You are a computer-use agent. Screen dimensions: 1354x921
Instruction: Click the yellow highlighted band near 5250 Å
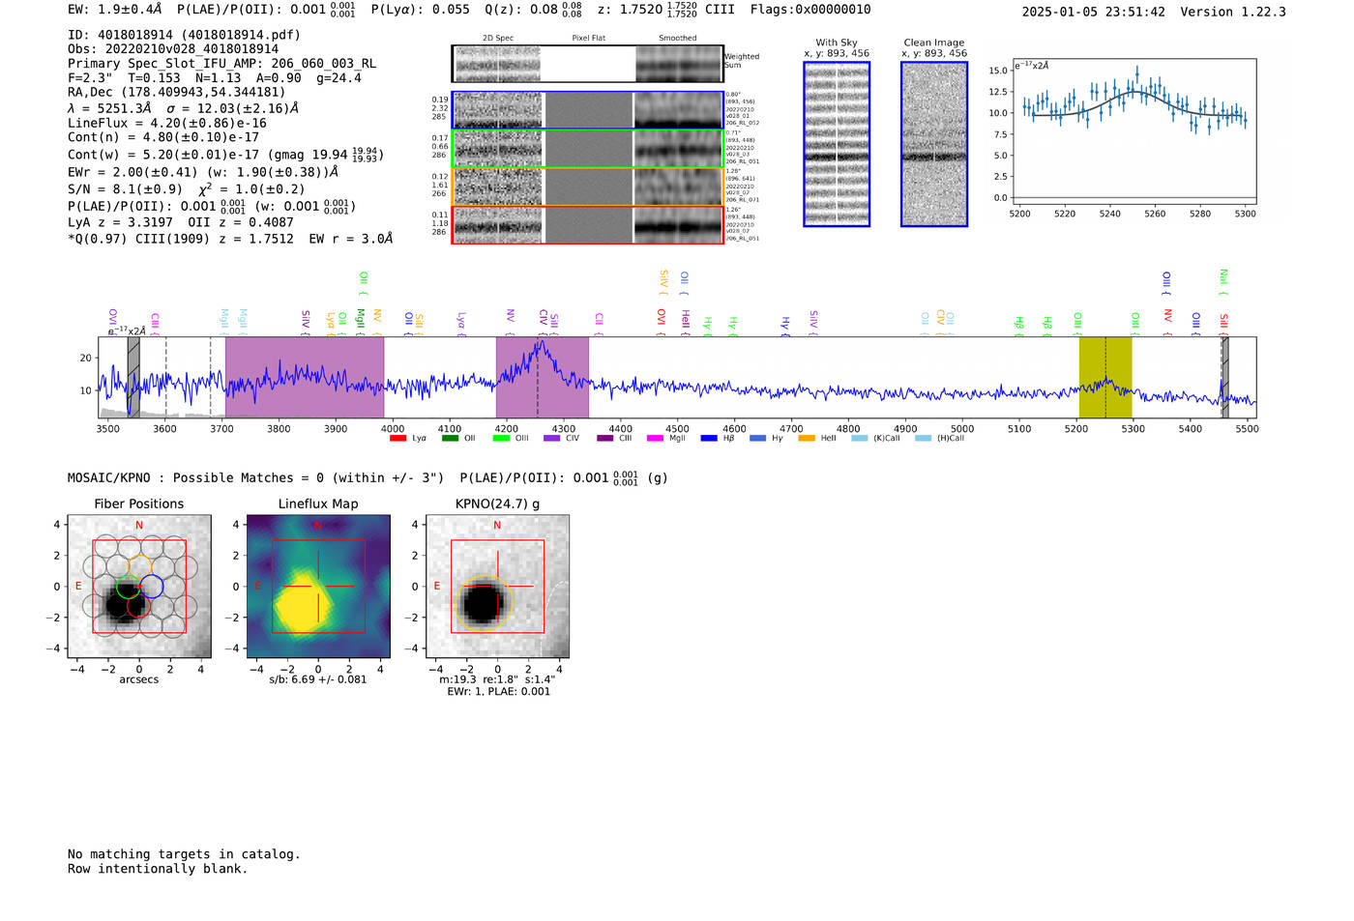tap(1105, 377)
